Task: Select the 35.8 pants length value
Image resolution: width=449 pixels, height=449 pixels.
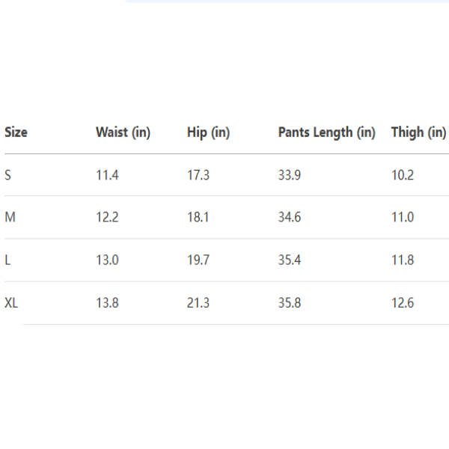Action: pos(290,303)
